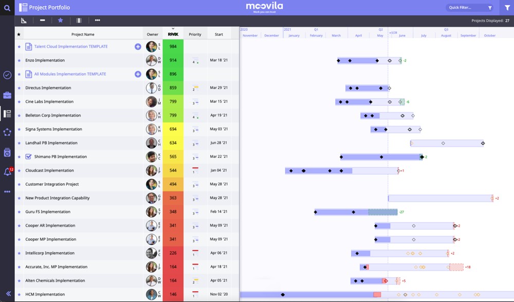514x302 pixels.
Task: Open the dropdown arrow beside Quick Filter
Action: click(x=490, y=7)
